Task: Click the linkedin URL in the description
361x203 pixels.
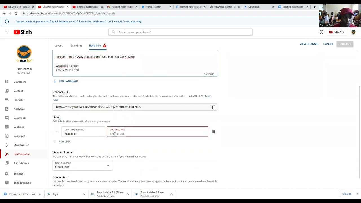Action: 101,57
